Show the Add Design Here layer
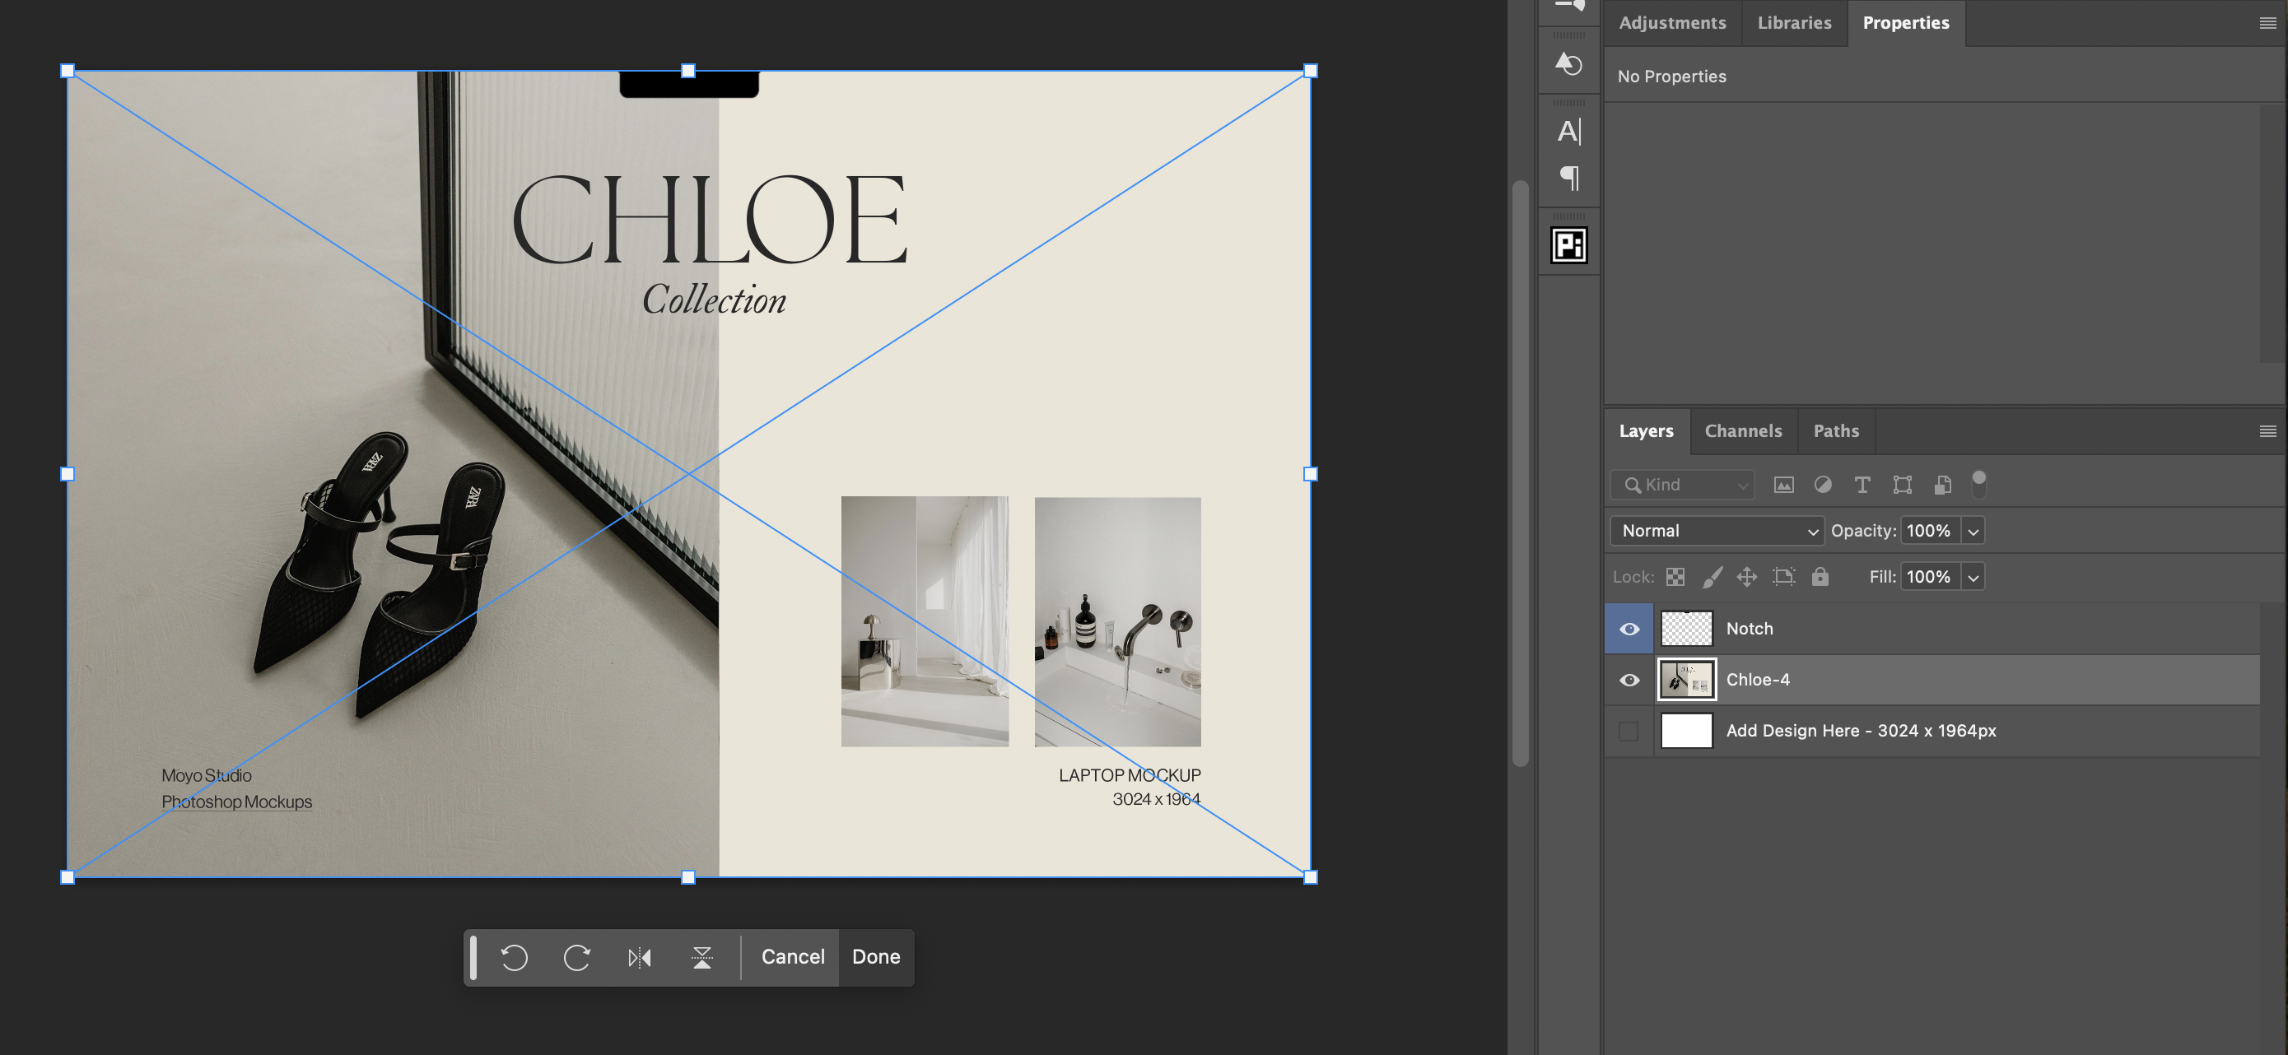This screenshot has height=1055, width=2288. [x=1628, y=731]
